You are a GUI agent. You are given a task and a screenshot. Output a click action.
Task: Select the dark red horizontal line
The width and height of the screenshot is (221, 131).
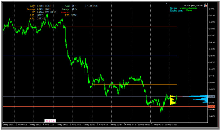click(x=90, y=27)
